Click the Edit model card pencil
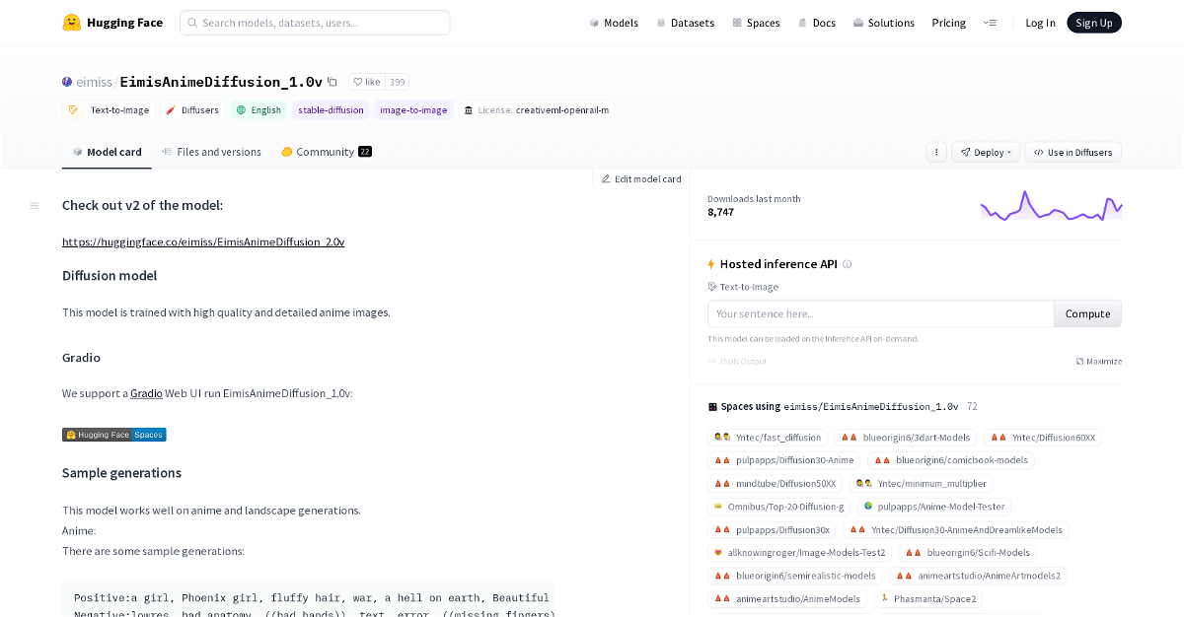Viewport: 1184px width, 617px height. [606, 179]
